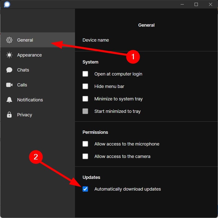Enable Open at computer login
218x218 pixels.
click(x=85, y=74)
